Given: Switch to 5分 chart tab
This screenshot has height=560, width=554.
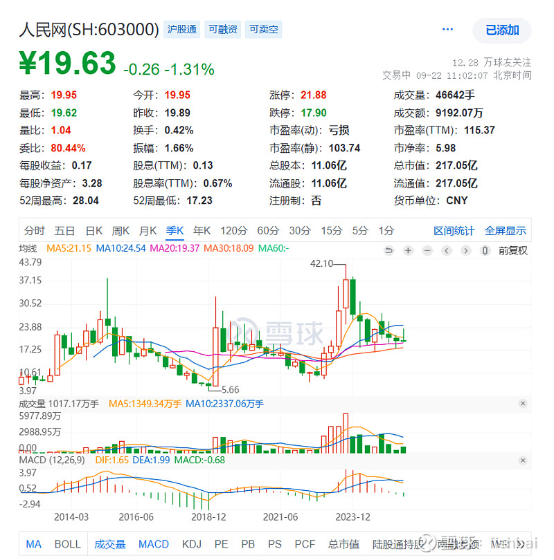Looking at the screenshot, I should coord(360,231).
